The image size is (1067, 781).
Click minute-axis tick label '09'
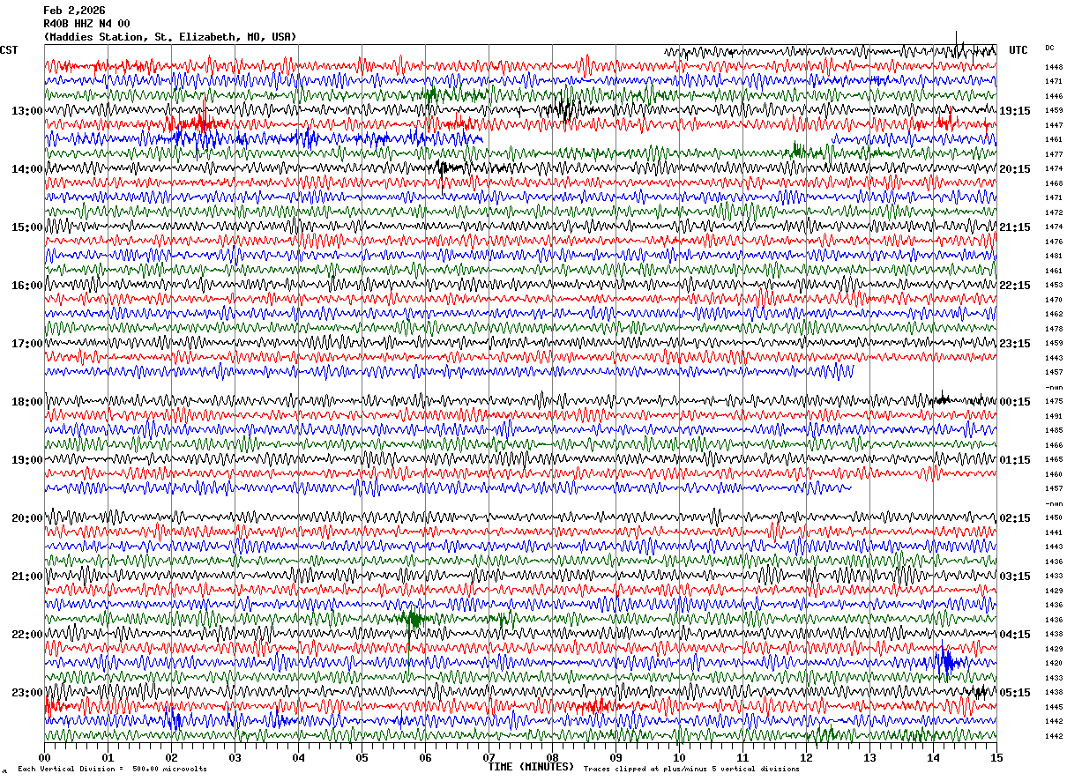click(x=616, y=756)
